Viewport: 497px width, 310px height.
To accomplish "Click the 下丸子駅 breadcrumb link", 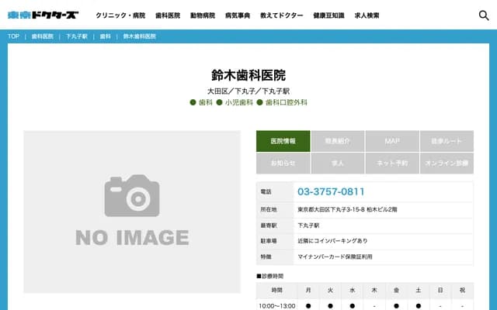I will pyautogui.click(x=76, y=36).
